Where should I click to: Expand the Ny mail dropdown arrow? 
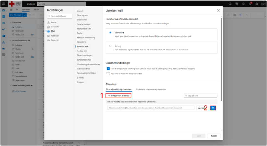[x=25, y=15]
